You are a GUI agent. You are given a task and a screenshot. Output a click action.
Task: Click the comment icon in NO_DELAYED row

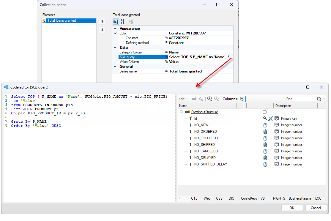[x=277, y=158]
